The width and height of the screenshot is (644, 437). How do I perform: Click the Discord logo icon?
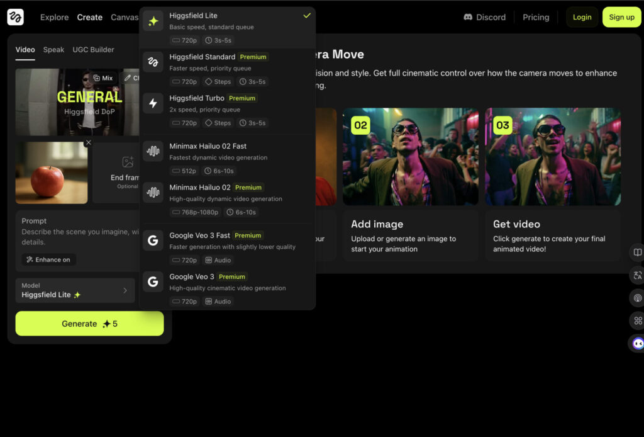click(468, 17)
